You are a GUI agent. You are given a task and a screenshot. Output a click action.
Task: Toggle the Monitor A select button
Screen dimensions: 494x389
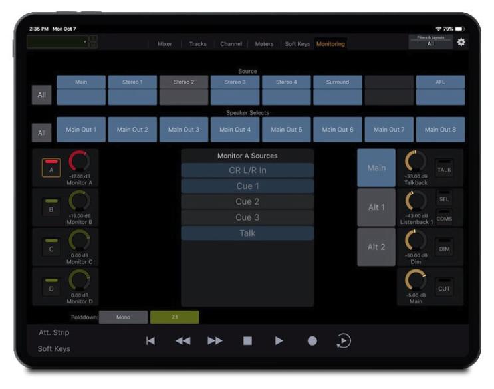(51, 169)
